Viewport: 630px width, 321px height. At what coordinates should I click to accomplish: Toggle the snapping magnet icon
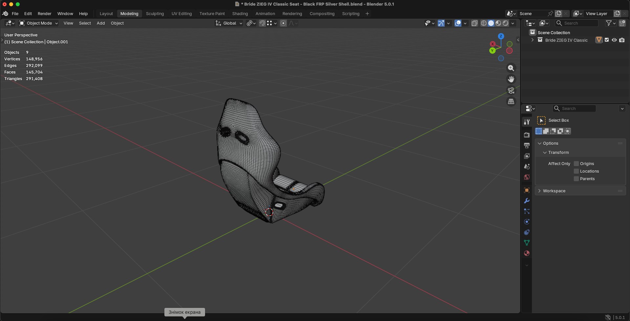[x=262, y=23]
